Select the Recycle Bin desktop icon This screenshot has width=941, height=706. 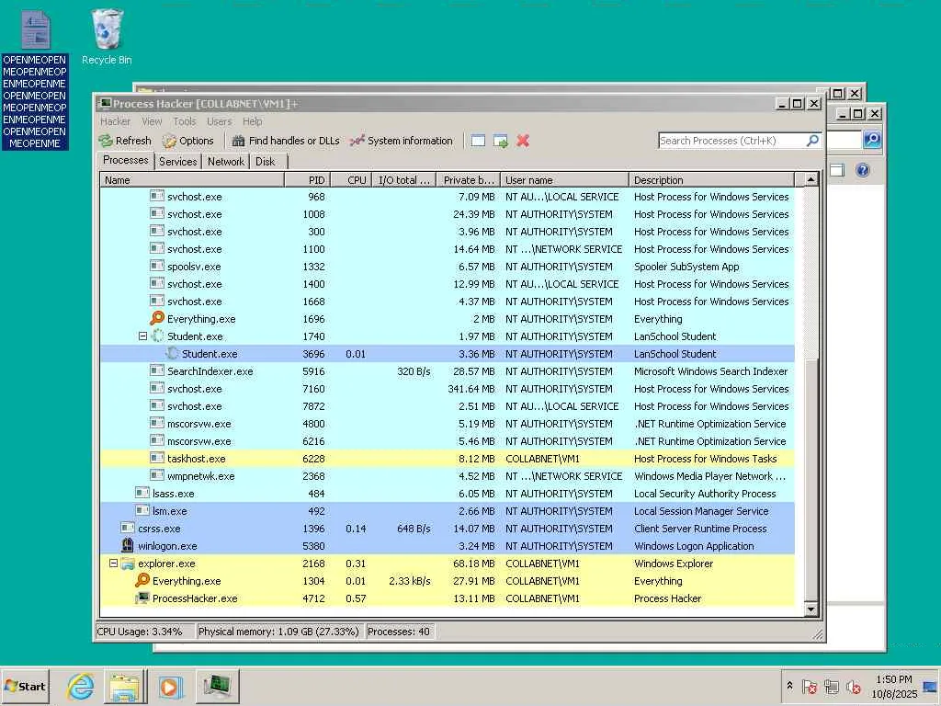coord(107,37)
